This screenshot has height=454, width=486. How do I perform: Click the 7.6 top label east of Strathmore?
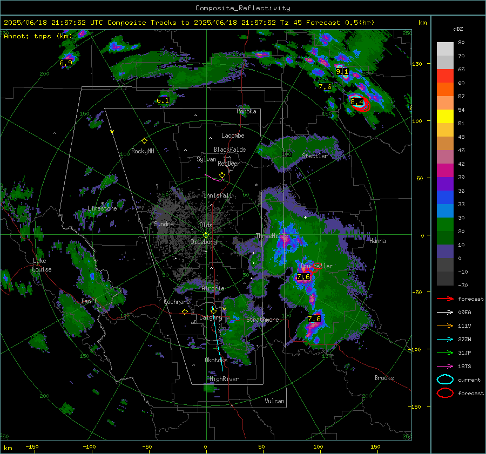[314, 319]
